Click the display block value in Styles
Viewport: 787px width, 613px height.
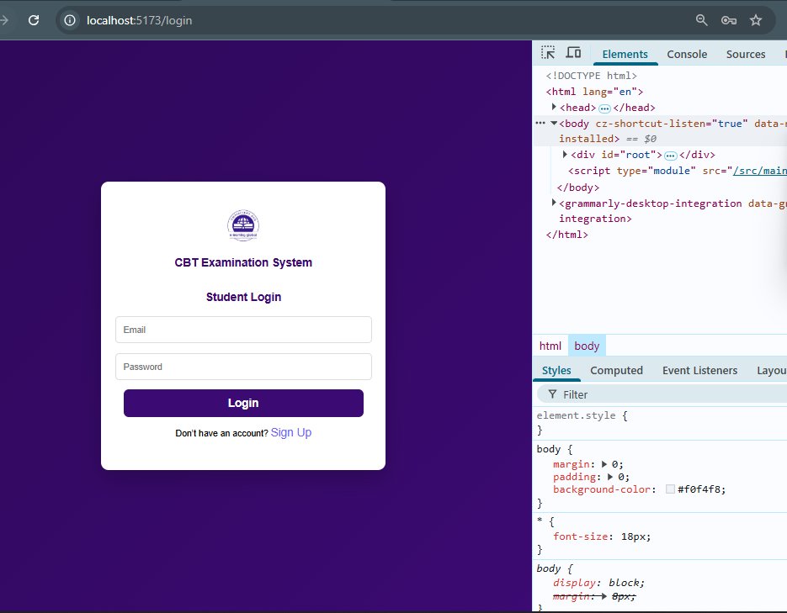[x=624, y=583]
